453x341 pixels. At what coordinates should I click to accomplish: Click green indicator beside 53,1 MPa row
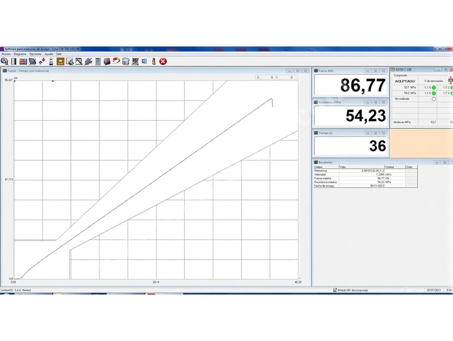click(434, 88)
